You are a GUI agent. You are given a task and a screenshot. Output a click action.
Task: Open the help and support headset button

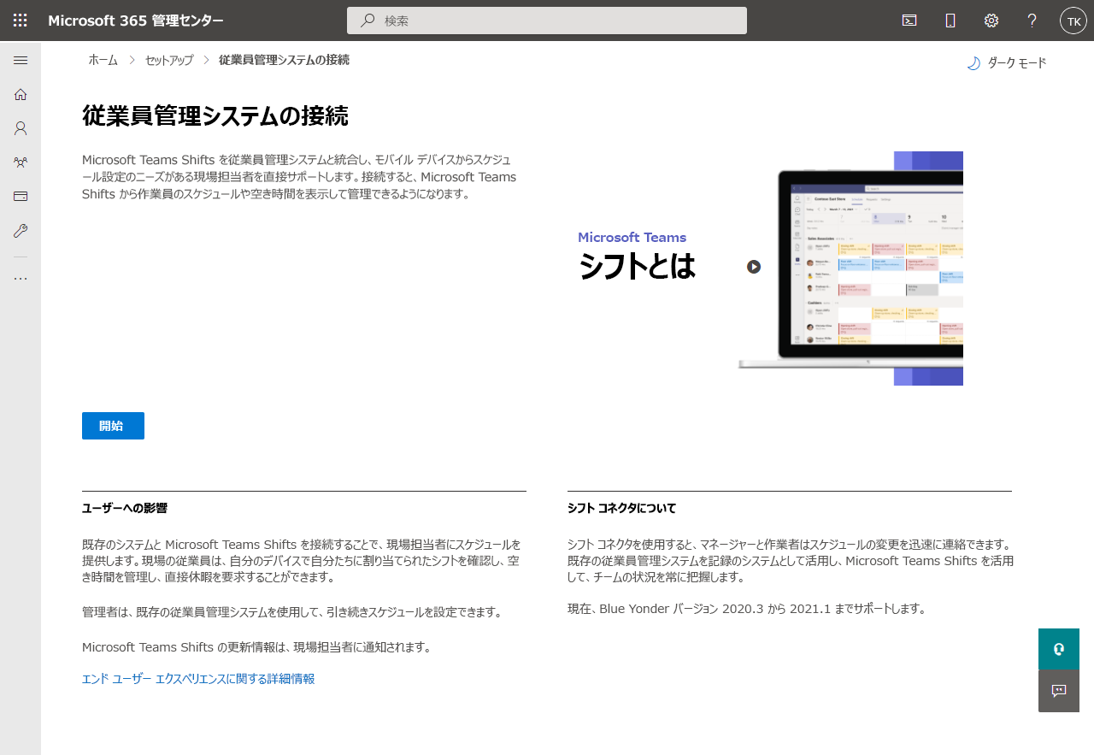[1059, 649]
